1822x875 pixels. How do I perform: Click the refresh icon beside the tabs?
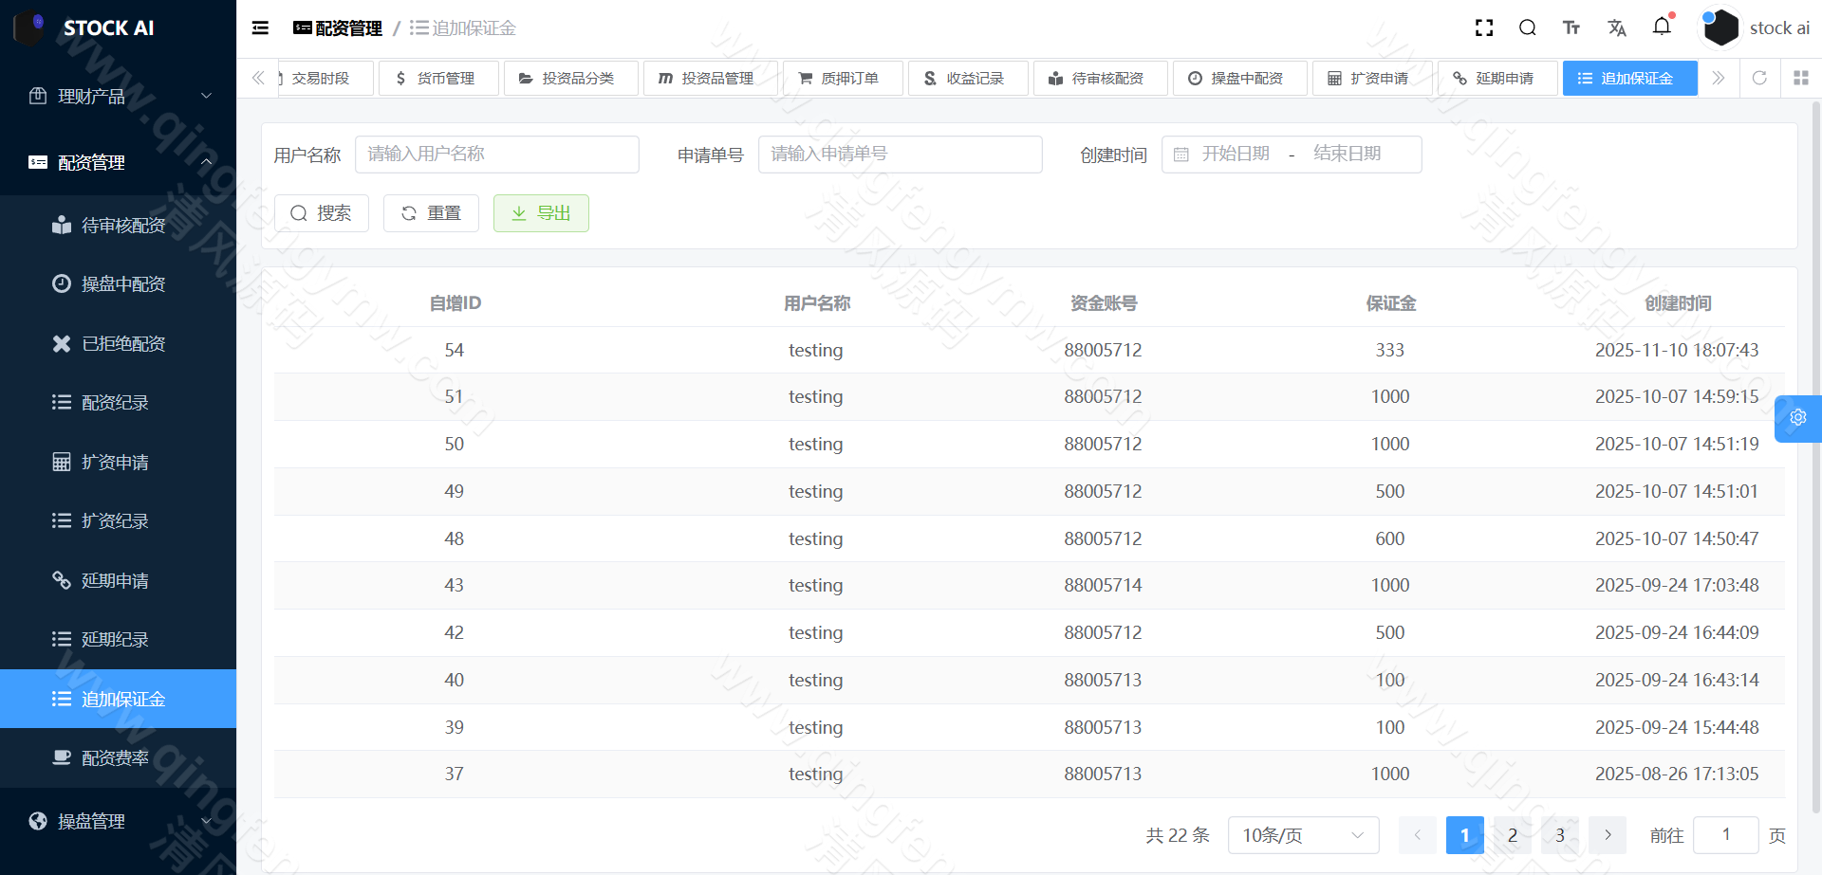(x=1759, y=78)
